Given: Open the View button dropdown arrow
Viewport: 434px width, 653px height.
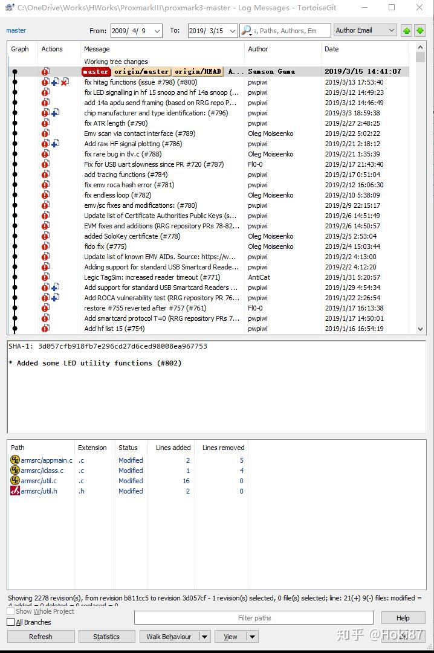Looking at the screenshot, I should (252, 636).
